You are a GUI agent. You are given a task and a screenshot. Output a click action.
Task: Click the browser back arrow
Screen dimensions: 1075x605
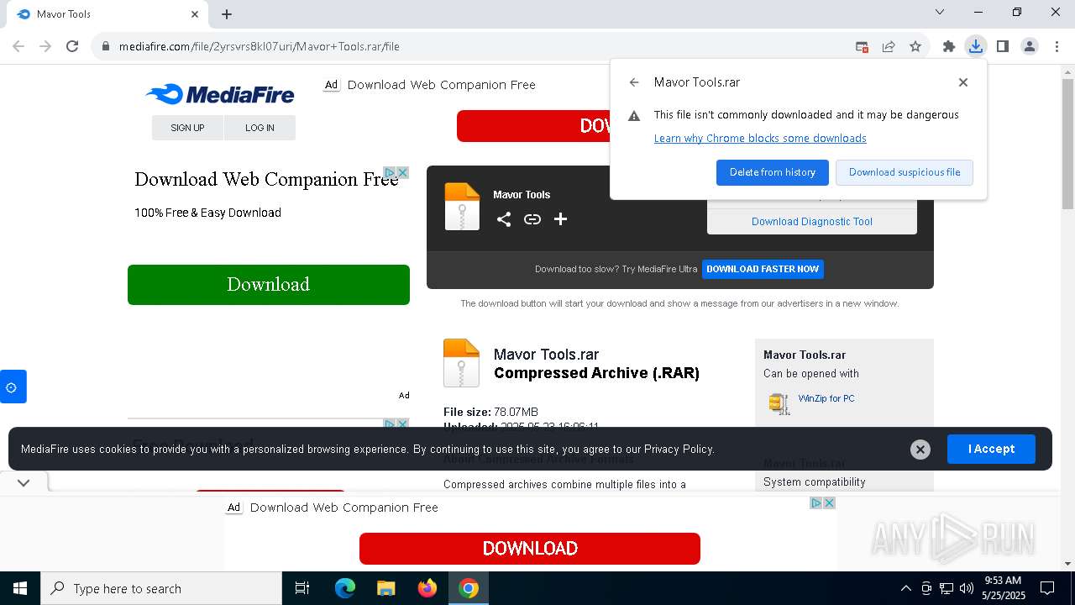click(18, 46)
